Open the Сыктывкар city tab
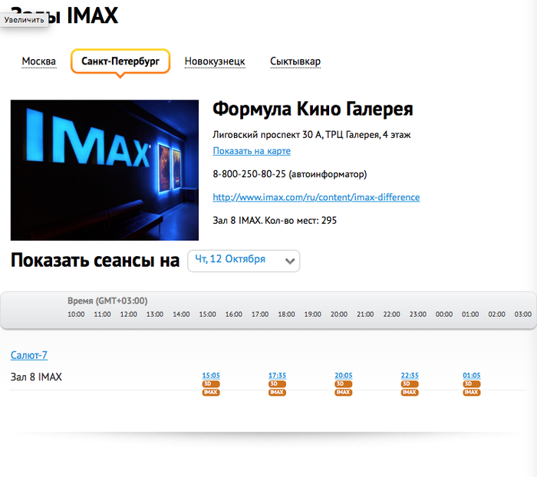Viewport: 537px width, 477px height. tap(295, 61)
